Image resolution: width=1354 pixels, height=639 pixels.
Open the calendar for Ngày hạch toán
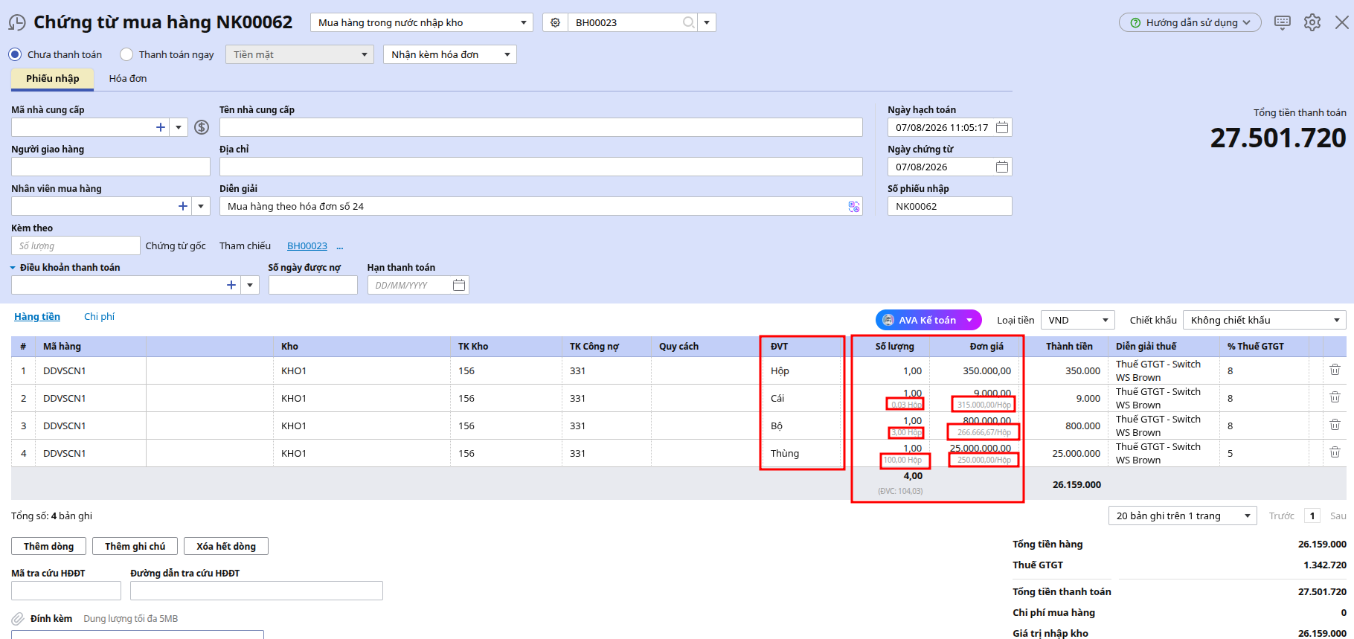tap(1002, 127)
